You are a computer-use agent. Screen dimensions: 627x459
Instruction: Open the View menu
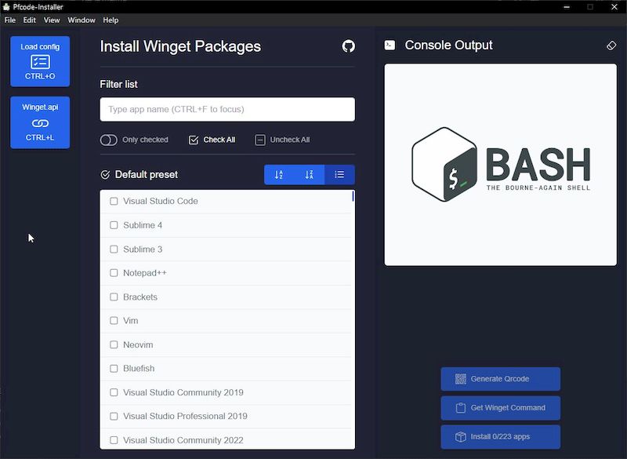(x=52, y=20)
